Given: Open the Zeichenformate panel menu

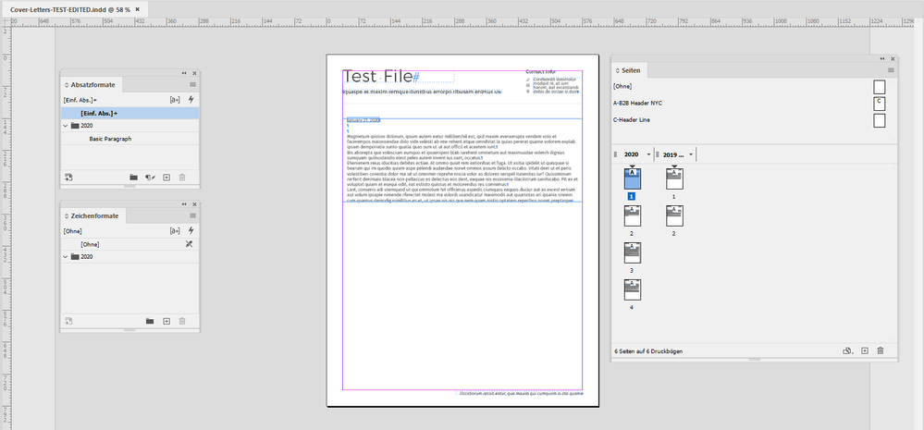Looking at the screenshot, I should click(x=192, y=216).
